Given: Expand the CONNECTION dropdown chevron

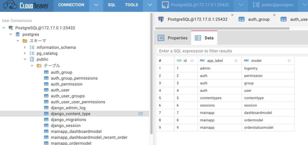Looking at the screenshot, I should click(x=96, y=5).
